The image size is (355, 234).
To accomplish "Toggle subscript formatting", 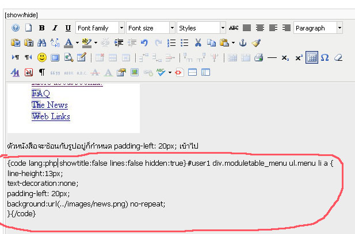I will tap(285, 58).
